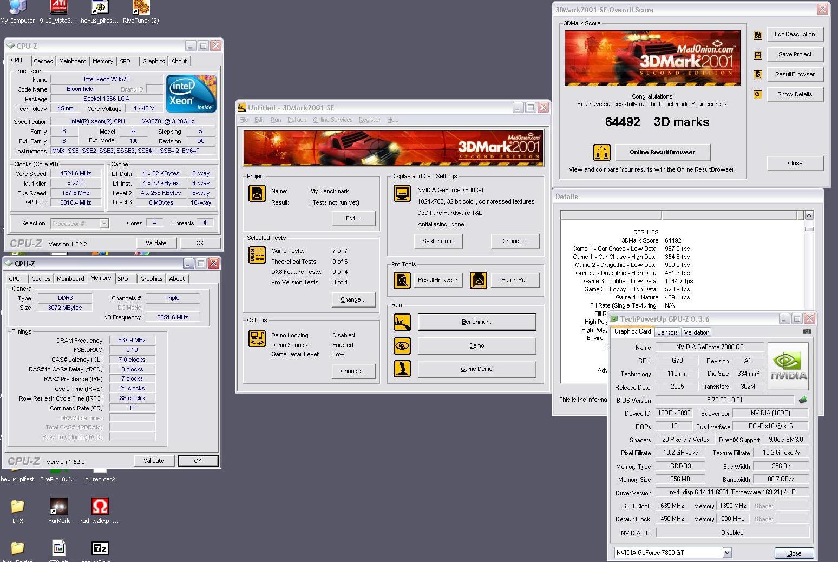This screenshot has width=838, height=562.
Task: Click the Benchmark button to start tests
Action: point(477,322)
